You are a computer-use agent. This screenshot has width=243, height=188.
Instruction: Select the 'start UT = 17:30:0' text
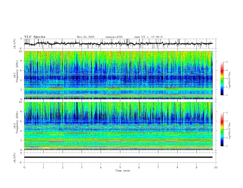[148, 37]
